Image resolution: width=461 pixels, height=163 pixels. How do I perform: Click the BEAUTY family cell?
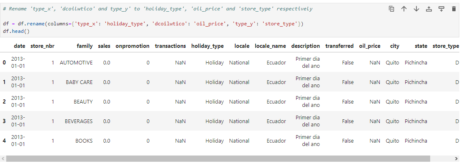tap(83, 101)
